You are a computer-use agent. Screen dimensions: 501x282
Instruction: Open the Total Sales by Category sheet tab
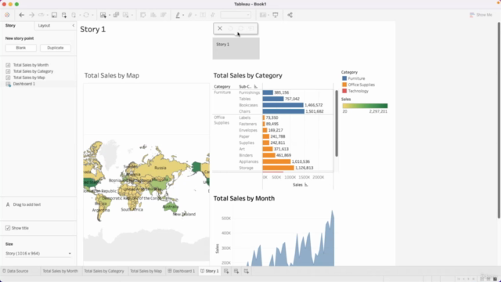104,271
